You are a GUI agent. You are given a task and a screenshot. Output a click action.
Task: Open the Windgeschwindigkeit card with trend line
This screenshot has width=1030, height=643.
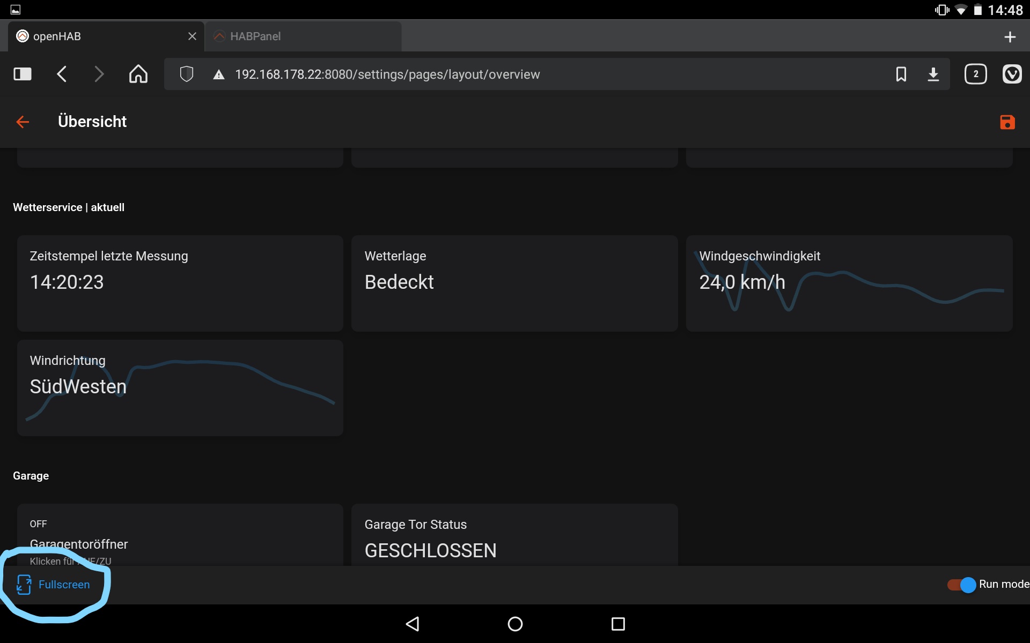(849, 283)
